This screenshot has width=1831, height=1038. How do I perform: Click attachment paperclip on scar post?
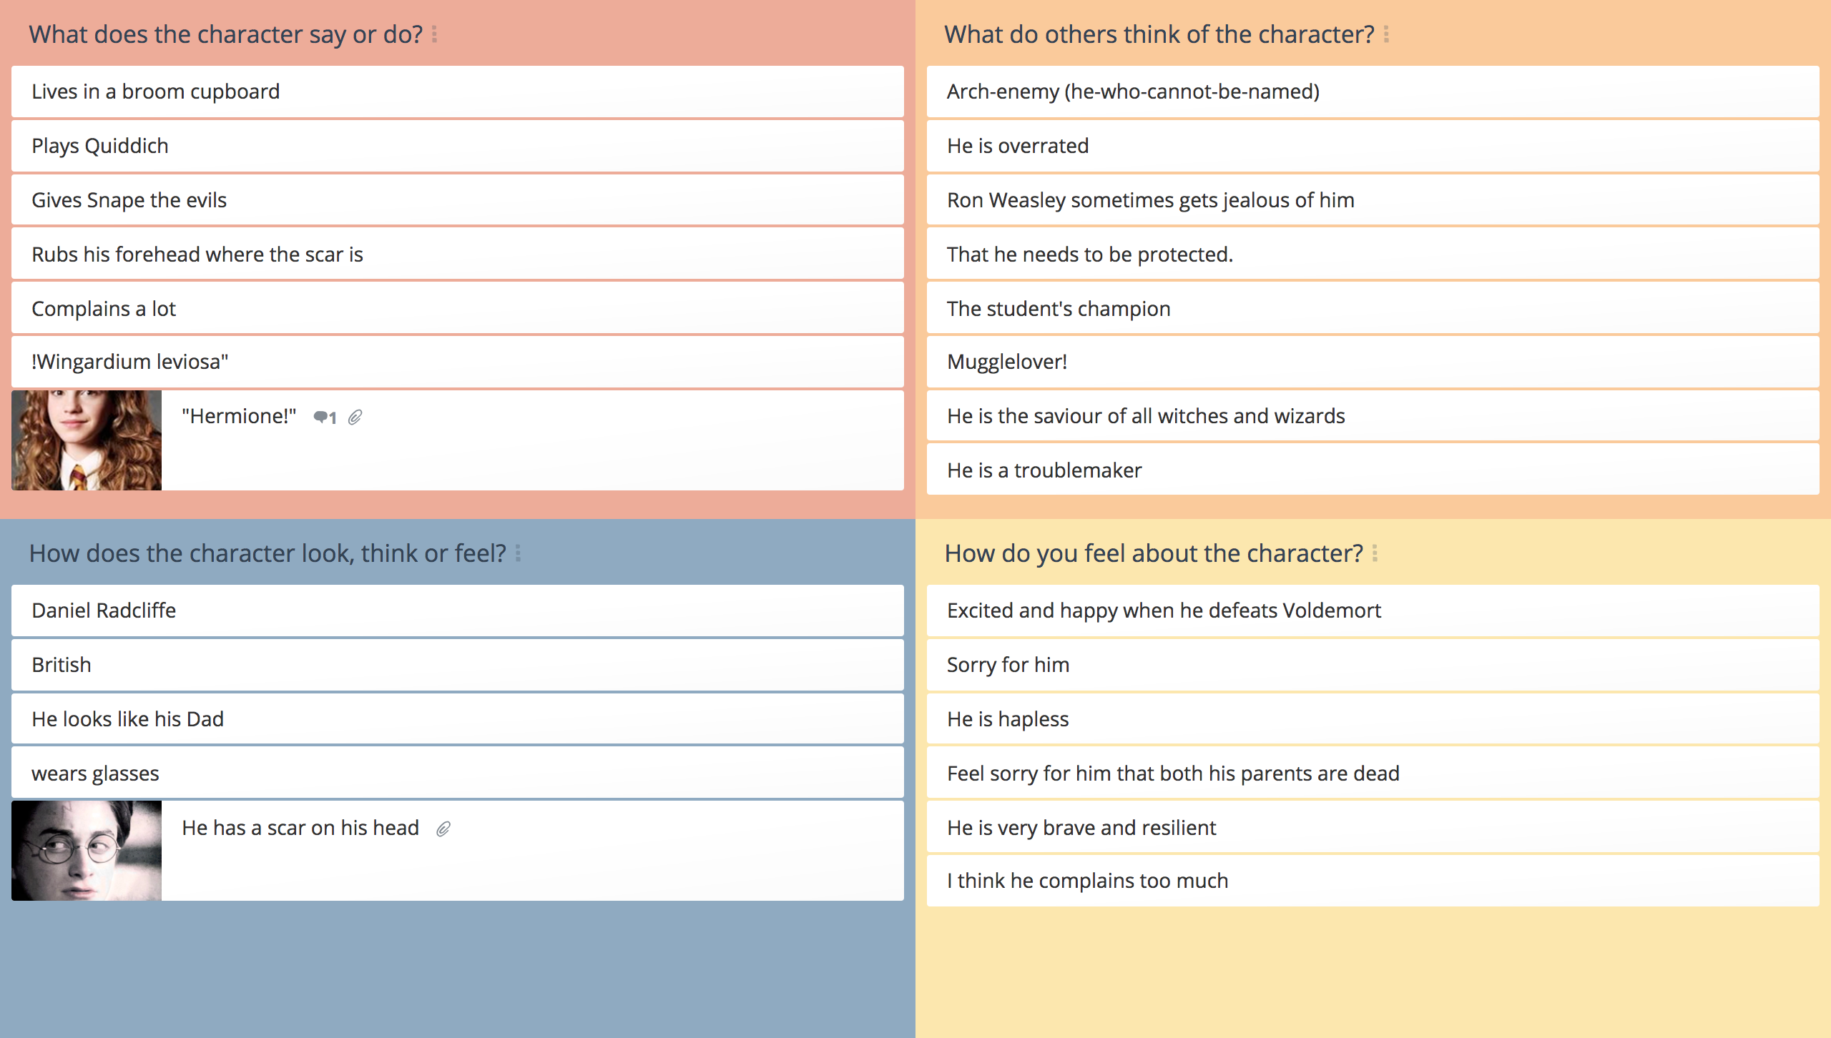point(443,829)
